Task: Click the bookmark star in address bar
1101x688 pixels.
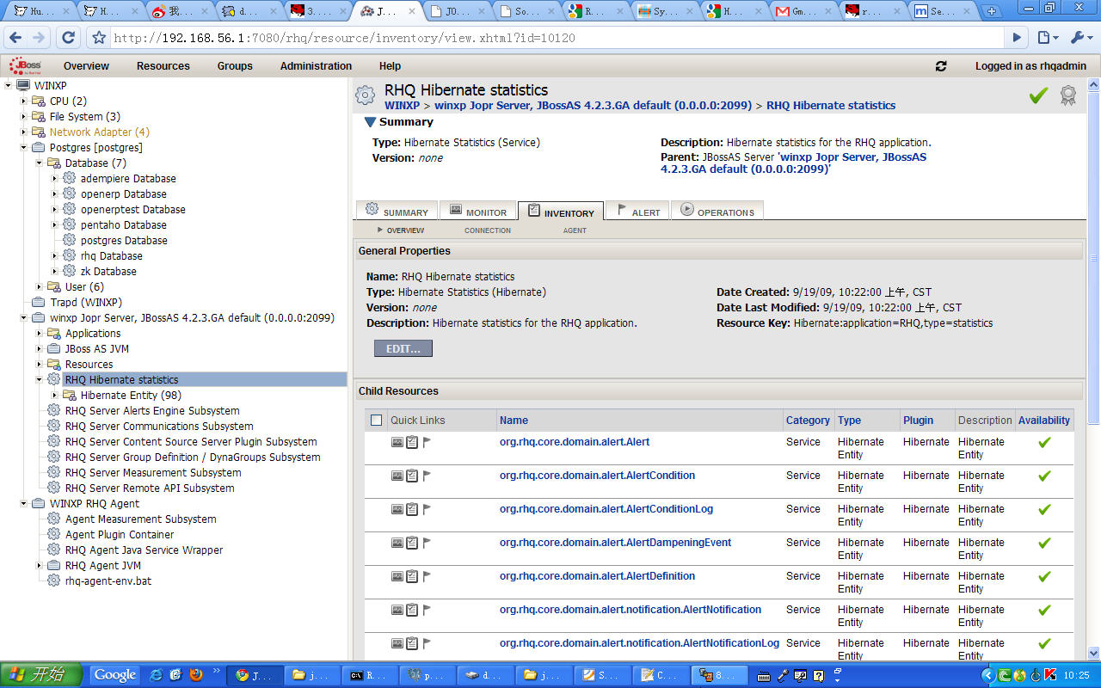Action: [x=99, y=38]
